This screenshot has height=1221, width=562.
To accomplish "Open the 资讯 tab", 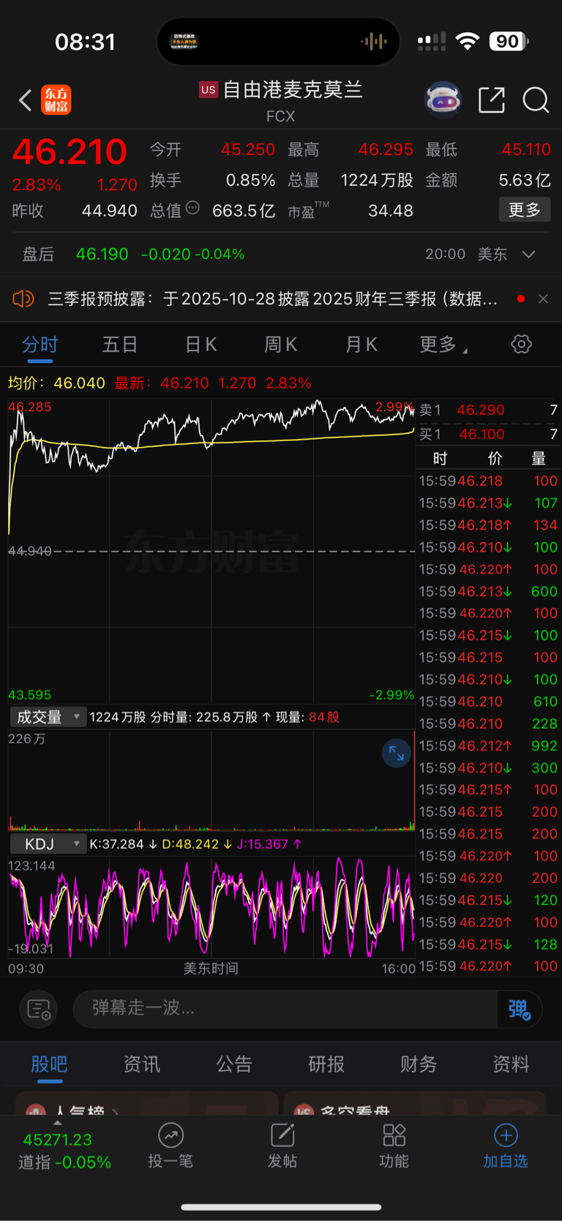I will tap(142, 1064).
